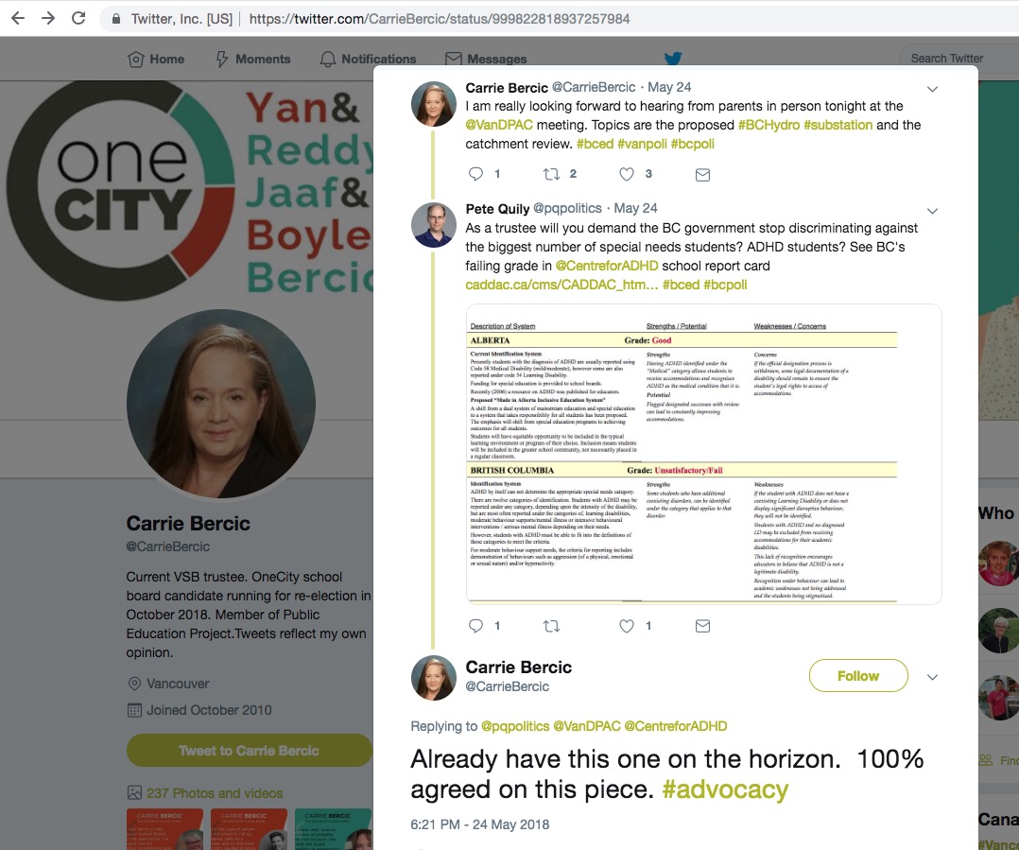Reload the page with the browser refresh icon
This screenshot has height=850, width=1019.
click(x=78, y=18)
